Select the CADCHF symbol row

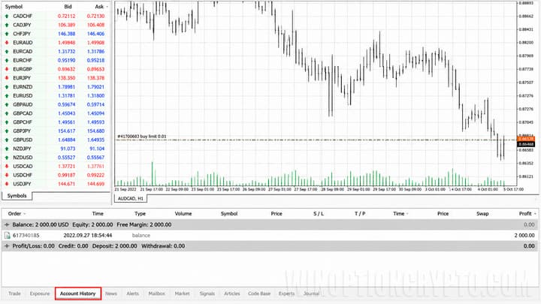[x=55, y=16]
